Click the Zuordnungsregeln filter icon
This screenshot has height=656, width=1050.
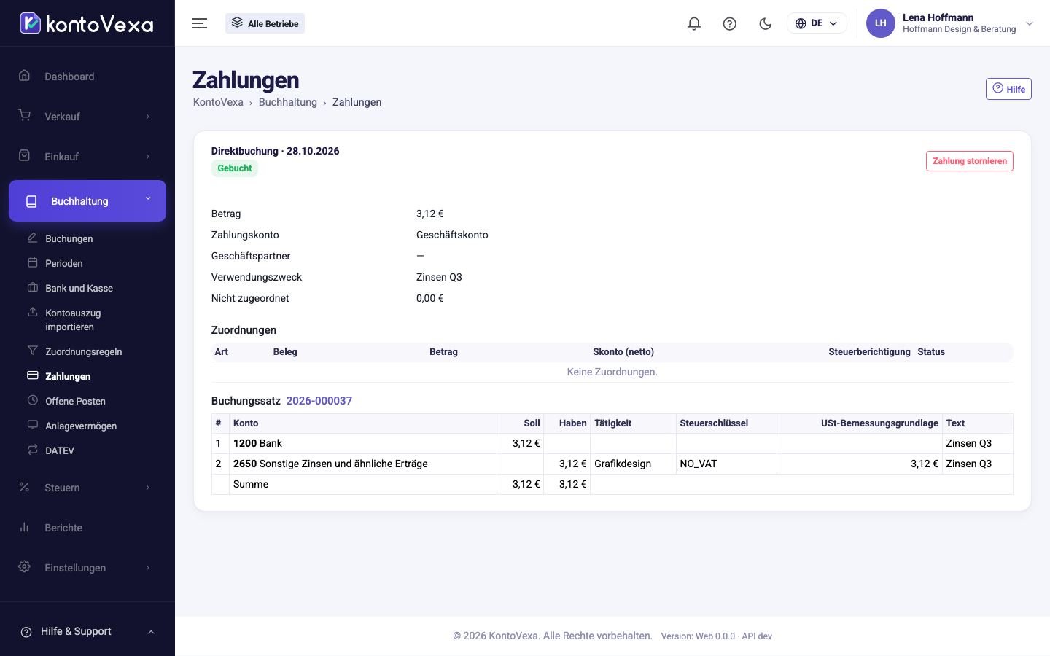click(x=33, y=351)
